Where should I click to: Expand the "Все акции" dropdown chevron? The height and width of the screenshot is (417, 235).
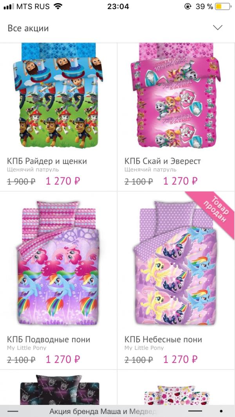[x=218, y=28]
